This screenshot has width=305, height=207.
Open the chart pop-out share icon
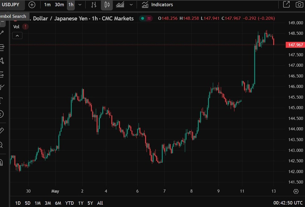coord(286,5)
